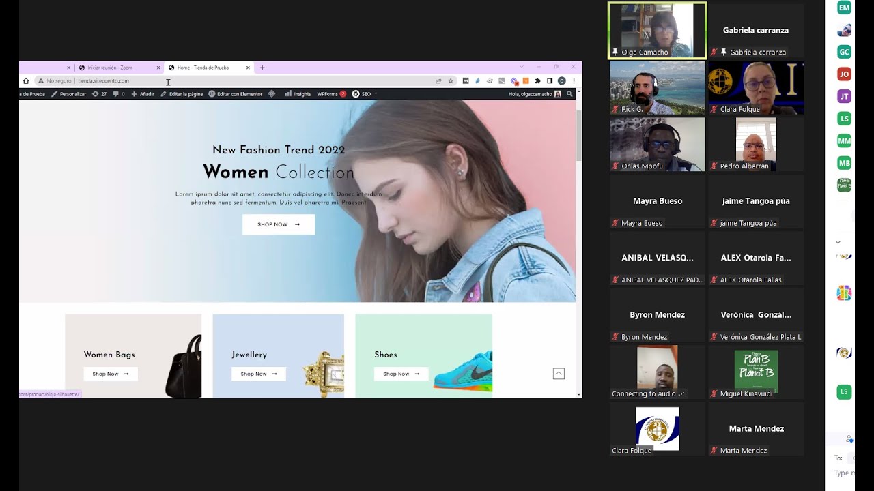Click Shop Now under Shoes
874x491 pixels.
point(401,374)
